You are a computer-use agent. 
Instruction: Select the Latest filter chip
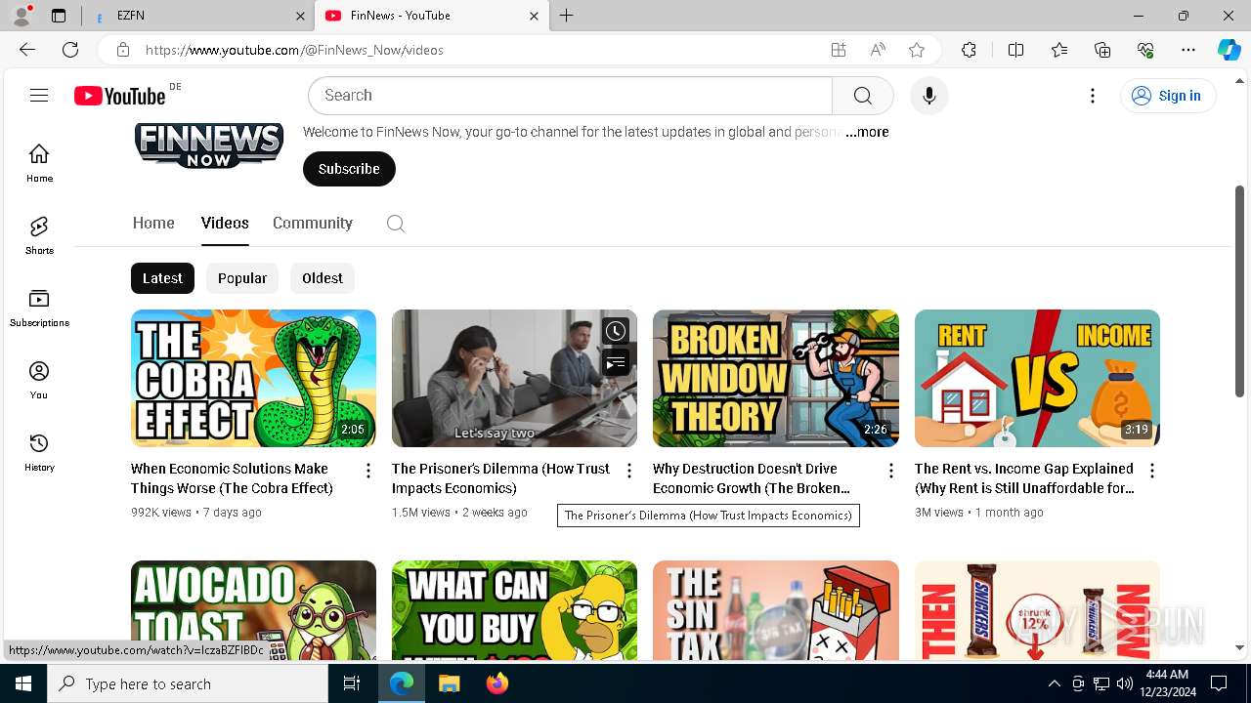[x=162, y=278]
